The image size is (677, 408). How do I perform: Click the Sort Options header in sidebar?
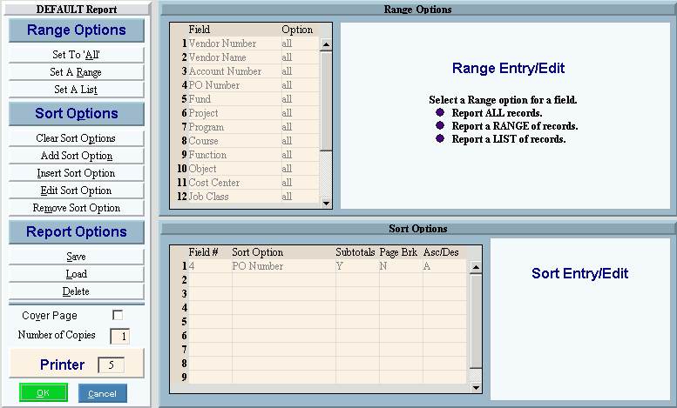(77, 113)
